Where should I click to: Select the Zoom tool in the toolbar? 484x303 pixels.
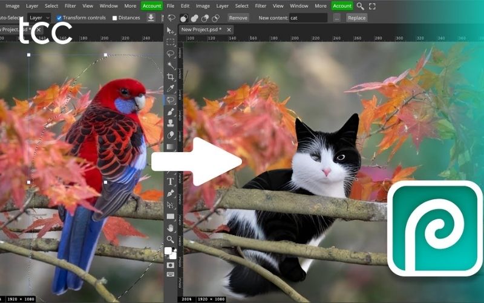point(171,239)
